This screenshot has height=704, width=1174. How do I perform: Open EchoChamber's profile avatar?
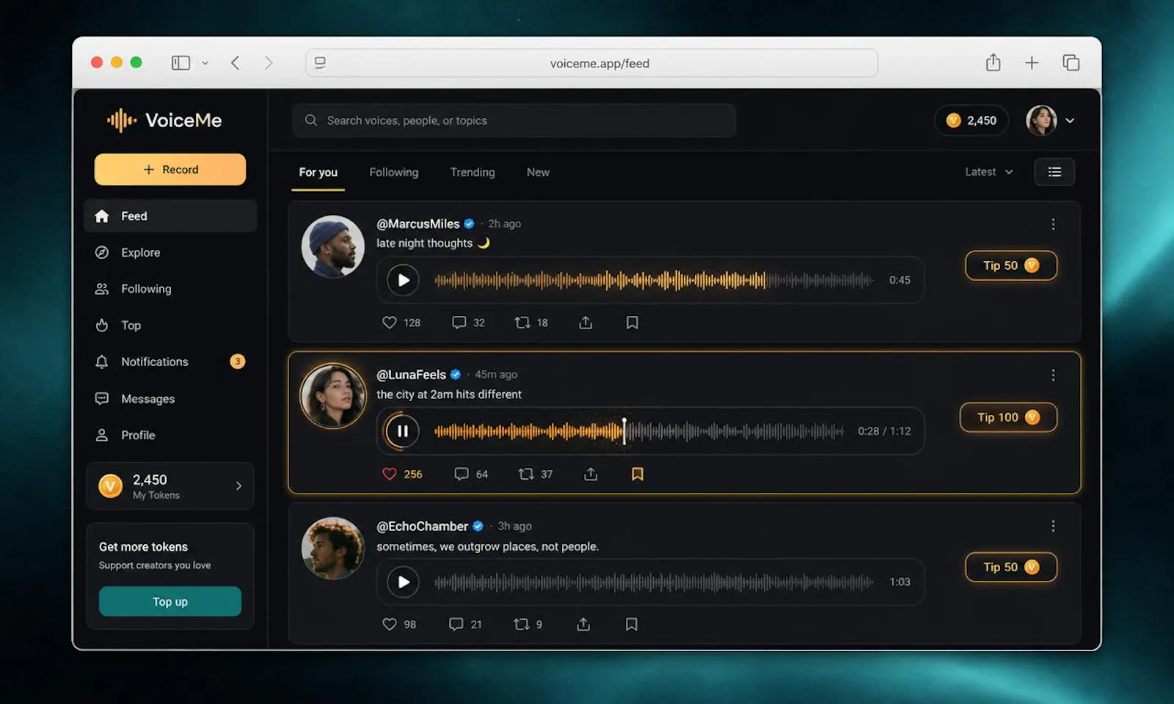click(x=333, y=549)
